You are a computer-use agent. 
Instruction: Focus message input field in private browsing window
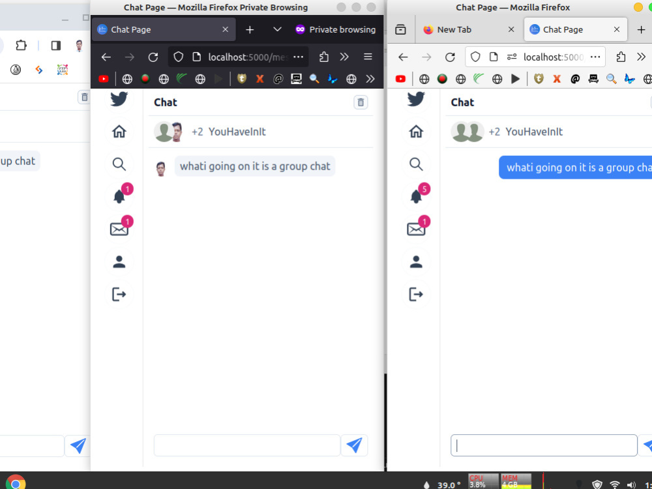point(247,445)
